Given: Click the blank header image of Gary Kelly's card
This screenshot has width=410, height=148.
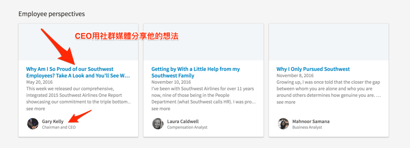Looking at the screenshot, I should point(78,42).
